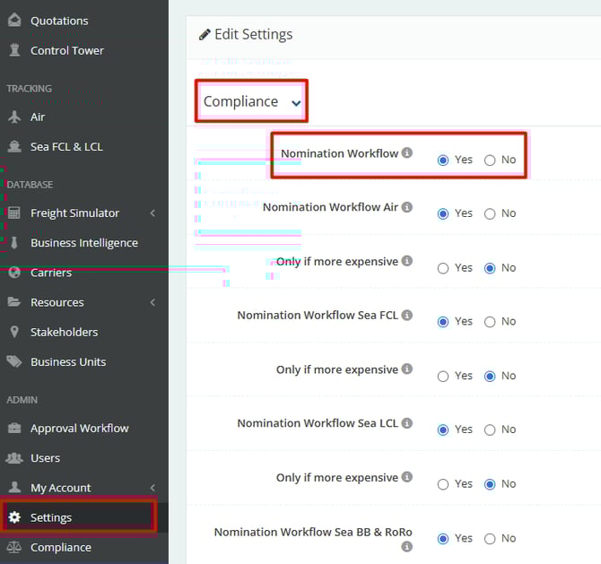Click the airplane icon beside Air tracking
601x564 pixels.
coord(13,117)
